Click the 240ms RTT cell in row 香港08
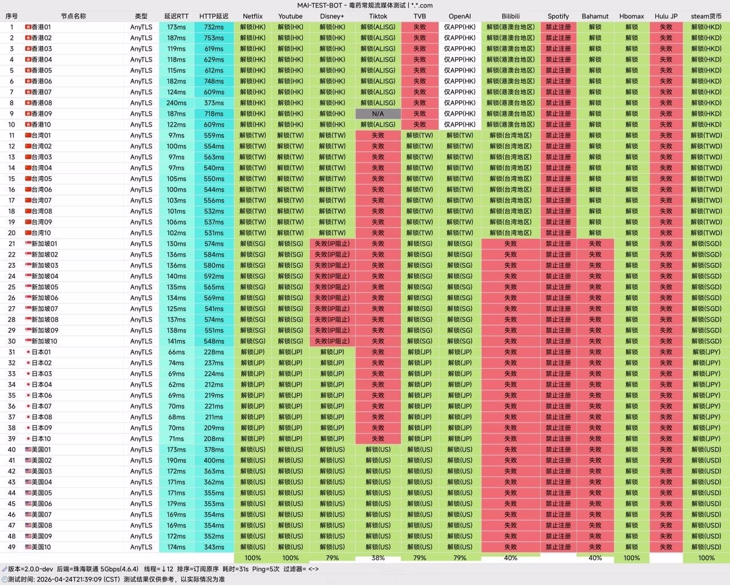This screenshot has height=585, width=730. tap(176, 103)
